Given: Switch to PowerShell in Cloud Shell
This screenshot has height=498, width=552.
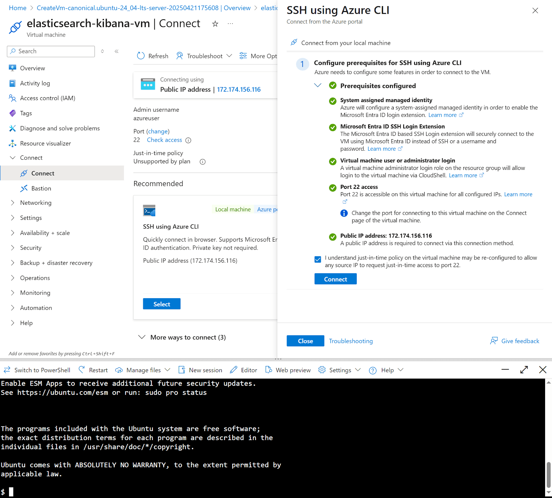Looking at the screenshot, I should pos(42,370).
